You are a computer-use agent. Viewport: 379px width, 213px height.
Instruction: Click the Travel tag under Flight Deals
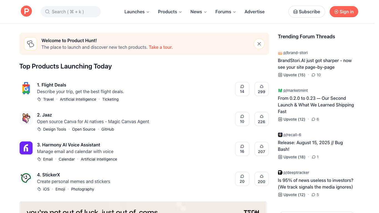(x=48, y=99)
